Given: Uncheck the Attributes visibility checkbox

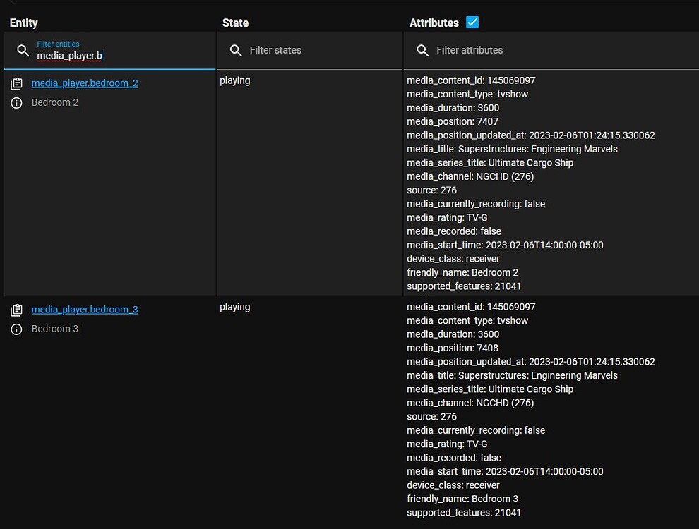Looking at the screenshot, I should click(472, 22).
